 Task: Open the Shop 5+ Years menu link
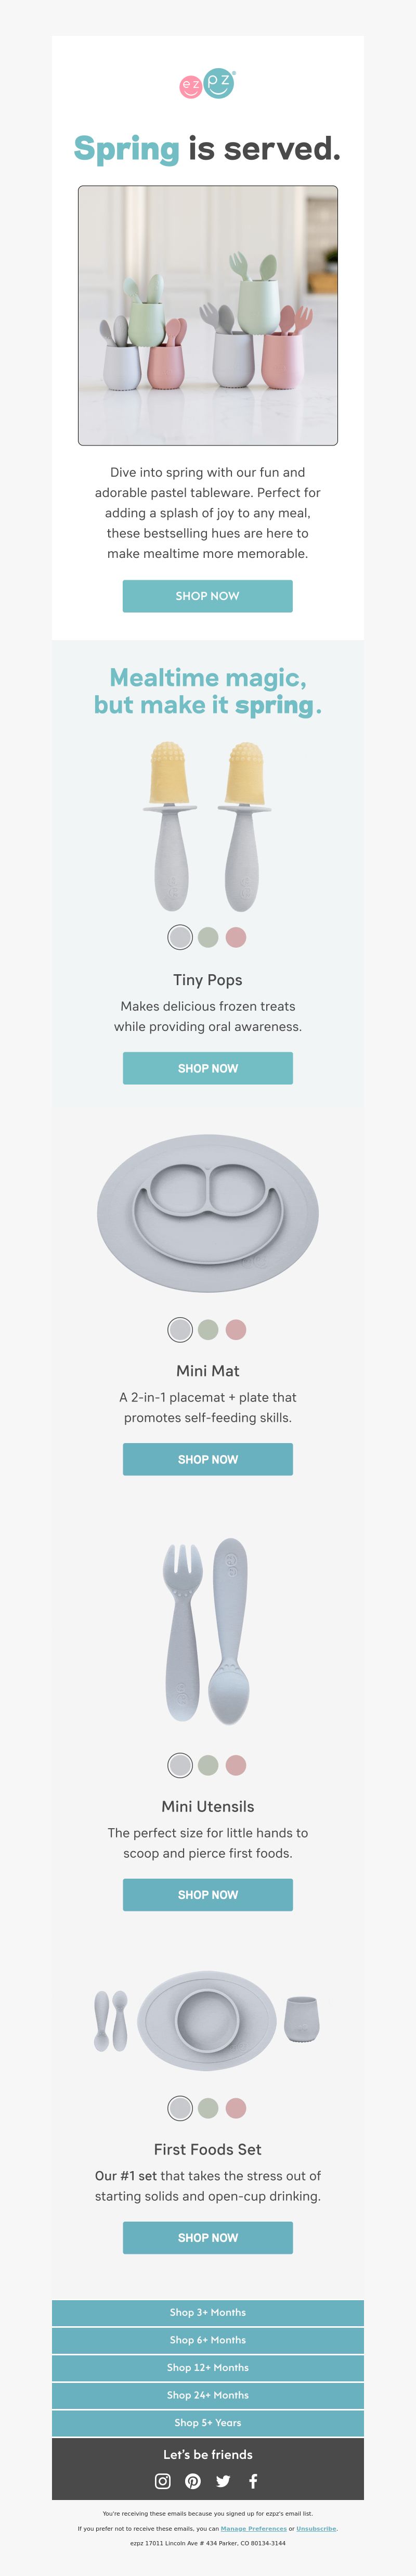click(208, 2422)
